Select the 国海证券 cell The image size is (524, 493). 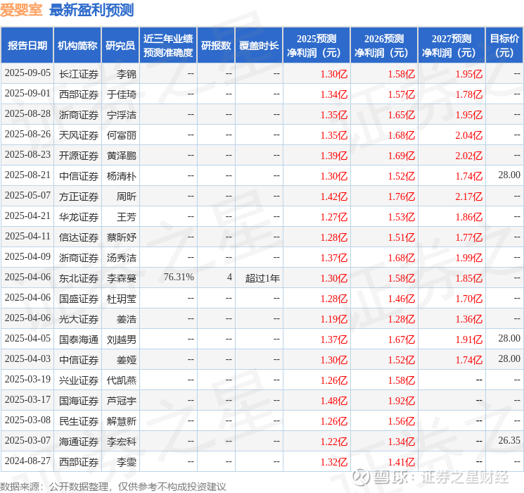[79, 401]
